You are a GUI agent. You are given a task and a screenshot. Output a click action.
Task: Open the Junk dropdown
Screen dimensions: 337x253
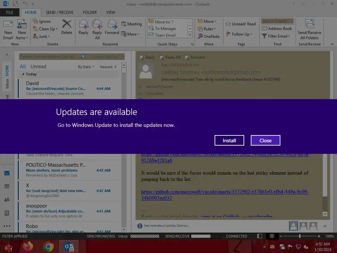(x=41, y=36)
